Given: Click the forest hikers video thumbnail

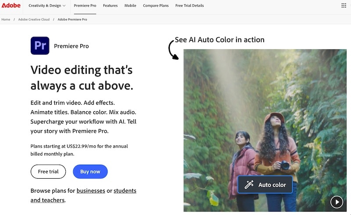Looking at the screenshot, I should pyautogui.click(x=265, y=130).
